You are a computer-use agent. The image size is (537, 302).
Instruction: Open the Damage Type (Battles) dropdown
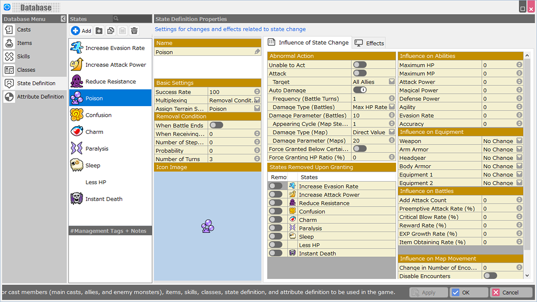point(391,107)
